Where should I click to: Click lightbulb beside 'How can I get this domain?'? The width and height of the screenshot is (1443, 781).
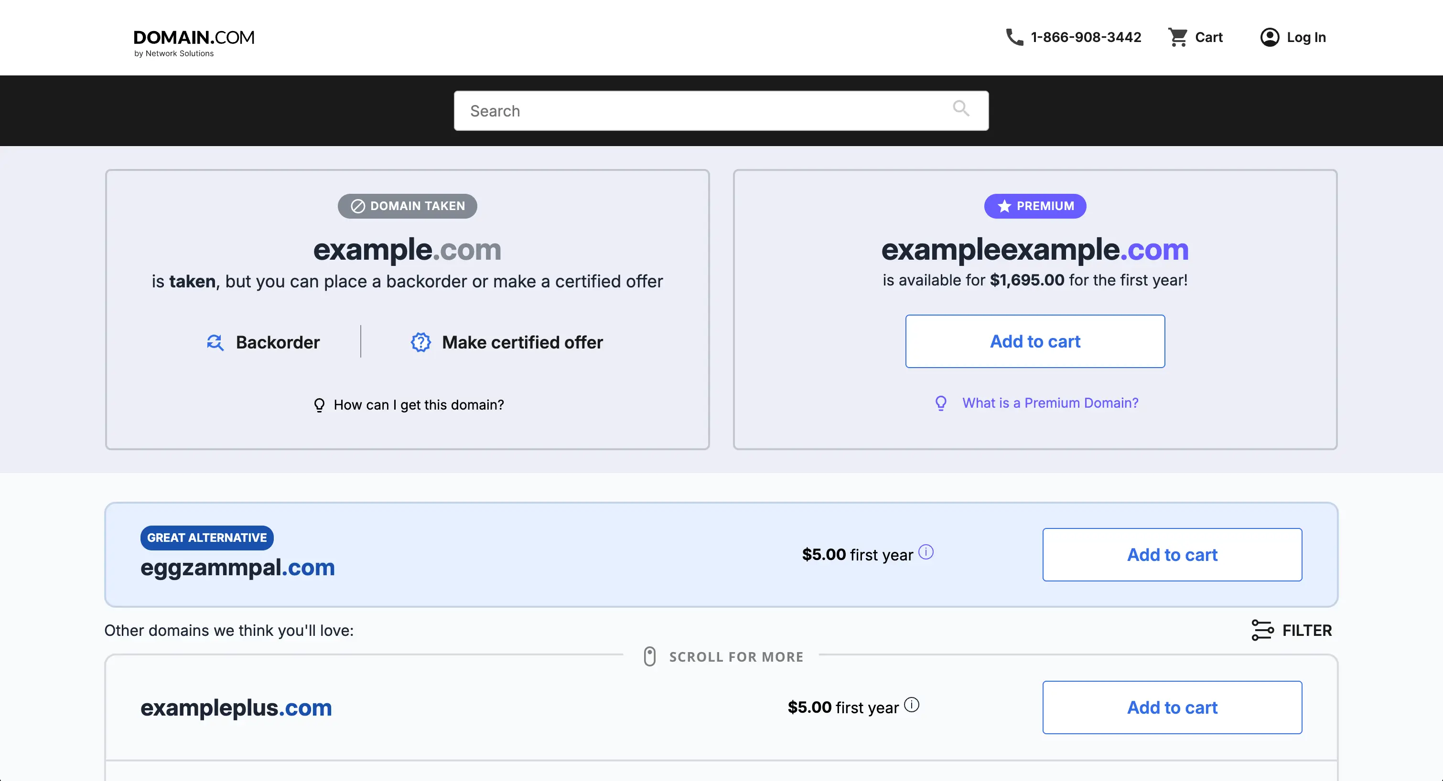click(319, 404)
